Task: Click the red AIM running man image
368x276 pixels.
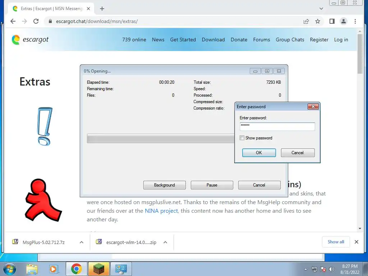Action: [43, 200]
